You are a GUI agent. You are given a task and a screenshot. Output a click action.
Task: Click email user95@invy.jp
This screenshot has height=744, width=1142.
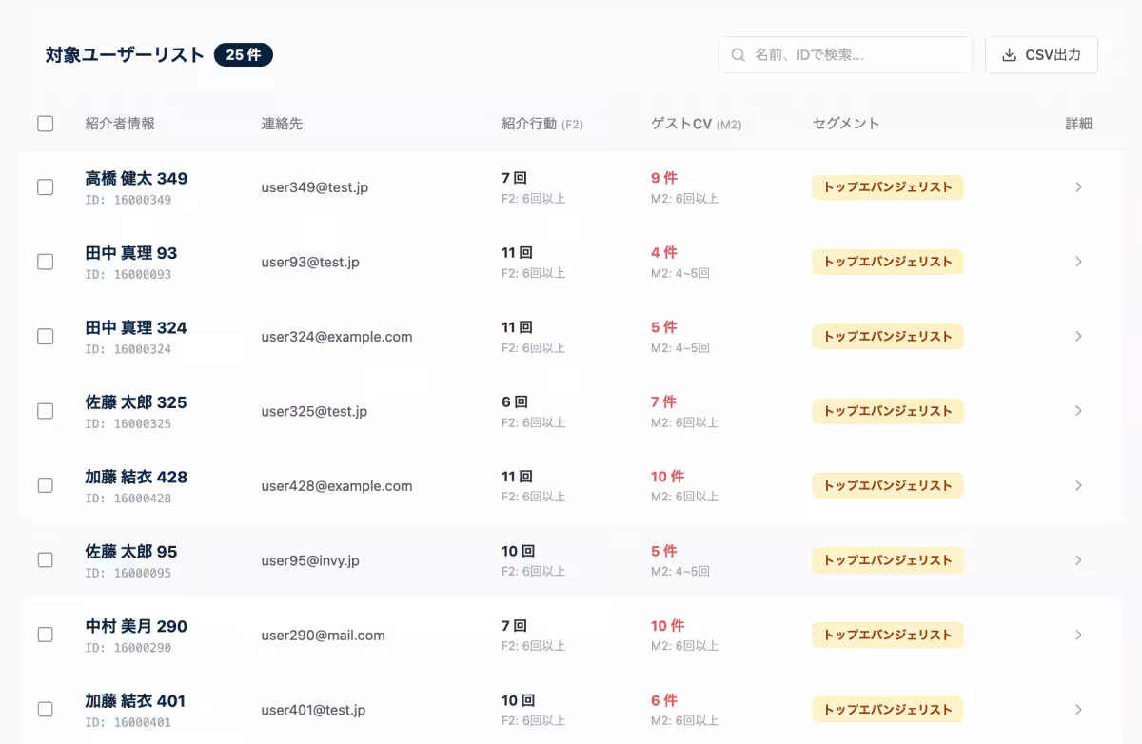[310, 560]
